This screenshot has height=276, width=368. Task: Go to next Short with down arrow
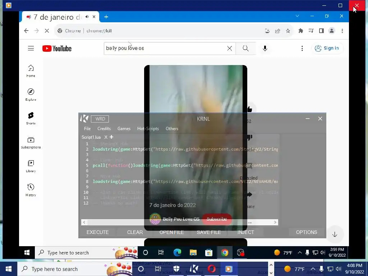click(335, 234)
